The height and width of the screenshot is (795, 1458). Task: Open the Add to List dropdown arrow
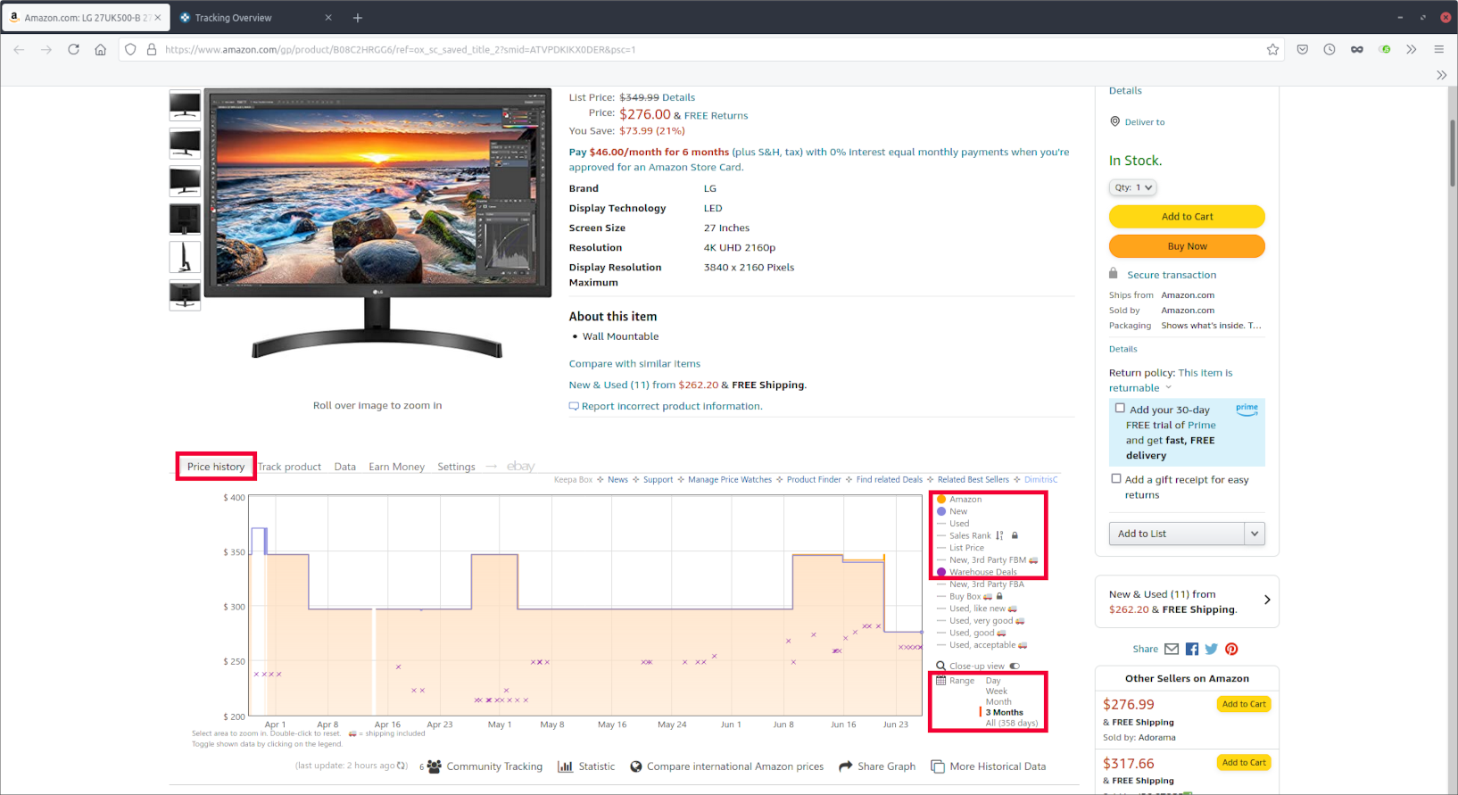1255,534
